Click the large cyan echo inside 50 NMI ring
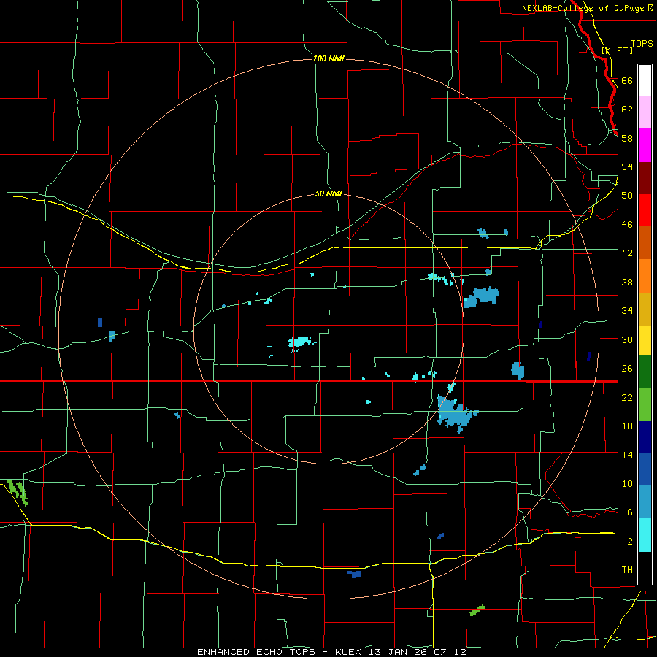Screen dimensions: 657x657 click(x=299, y=343)
